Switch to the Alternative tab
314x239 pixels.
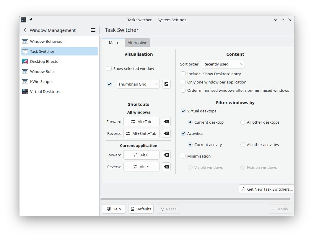[x=137, y=42]
